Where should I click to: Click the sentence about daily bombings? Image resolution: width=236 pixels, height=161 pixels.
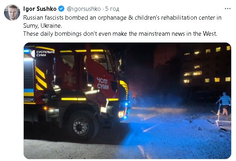120,34
